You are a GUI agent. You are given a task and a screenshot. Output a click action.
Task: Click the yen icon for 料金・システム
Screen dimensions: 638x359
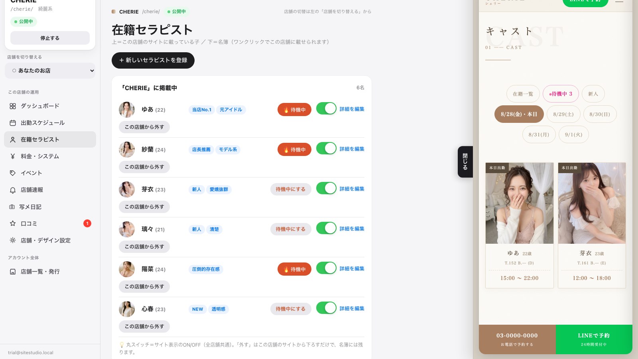click(13, 156)
